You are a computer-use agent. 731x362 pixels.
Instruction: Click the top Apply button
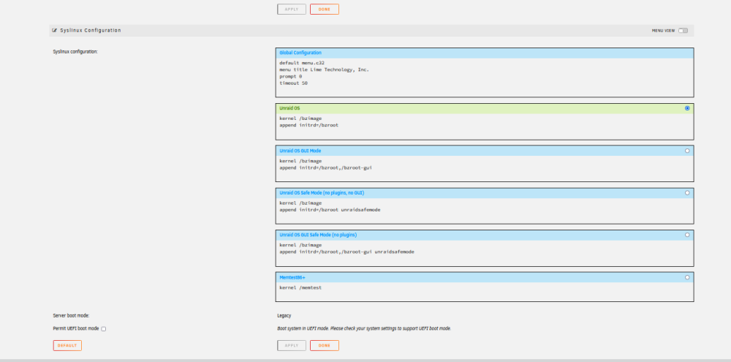(x=292, y=10)
